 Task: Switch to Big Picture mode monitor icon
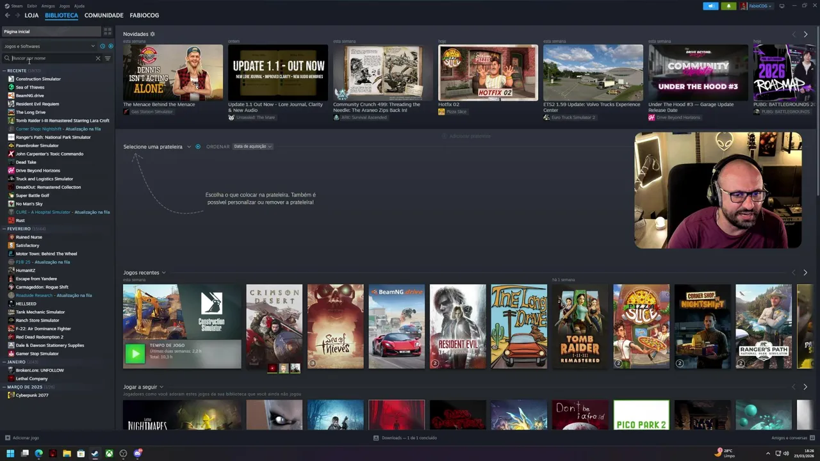(x=782, y=6)
